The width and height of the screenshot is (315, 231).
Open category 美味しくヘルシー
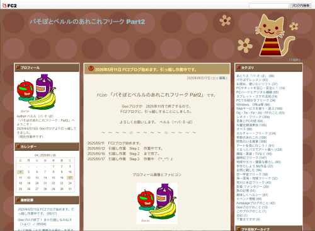point(252,195)
